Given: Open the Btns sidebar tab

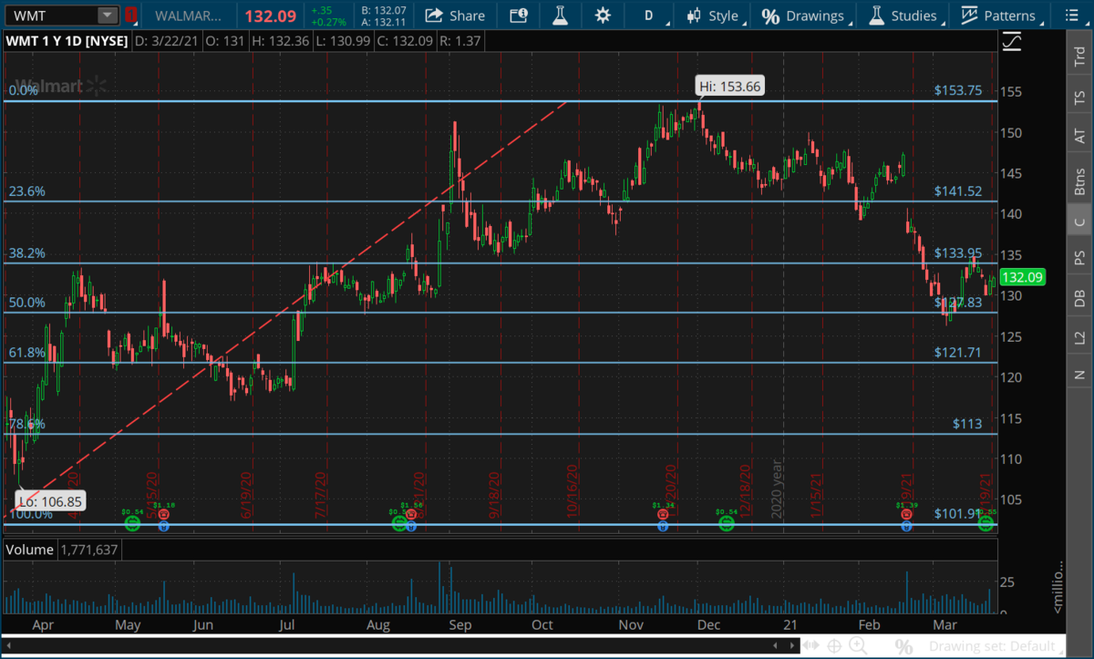Looking at the screenshot, I should (x=1079, y=181).
